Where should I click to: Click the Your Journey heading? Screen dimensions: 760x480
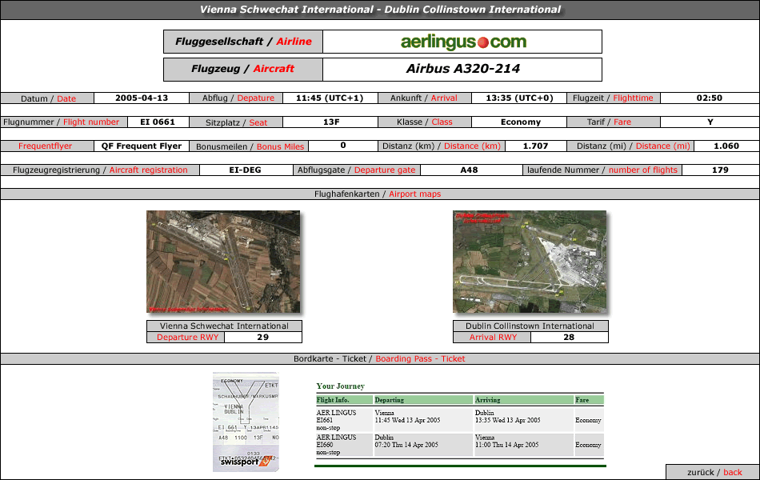click(340, 386)
